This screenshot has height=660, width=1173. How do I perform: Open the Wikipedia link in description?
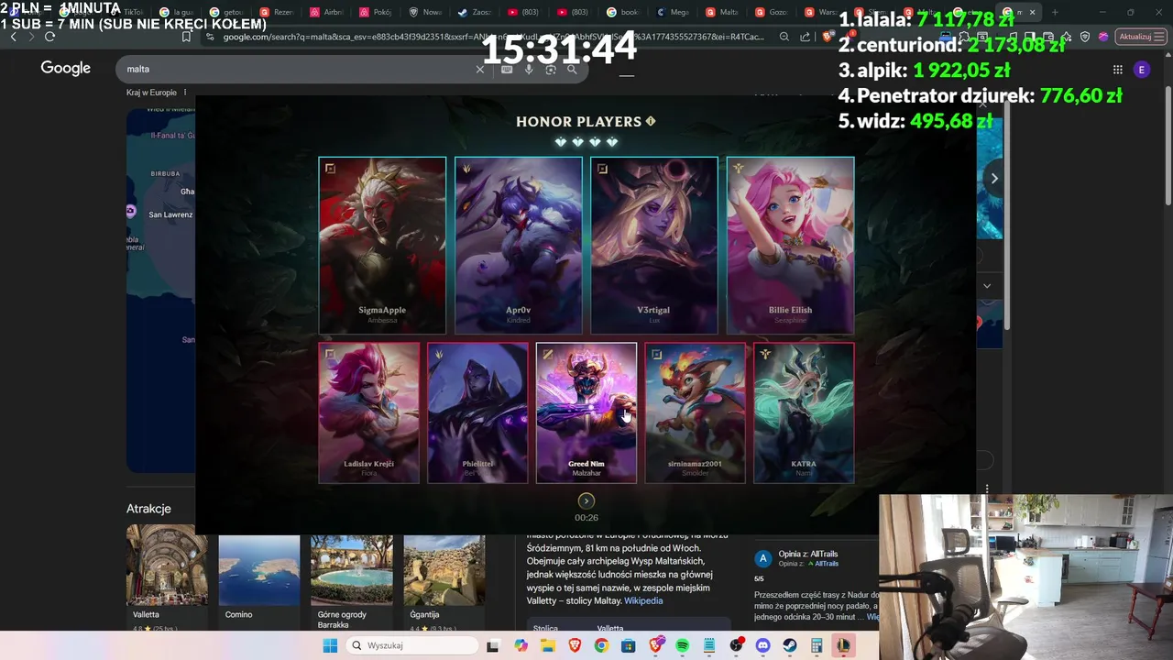pyautogui.click(x=643, y=600)
